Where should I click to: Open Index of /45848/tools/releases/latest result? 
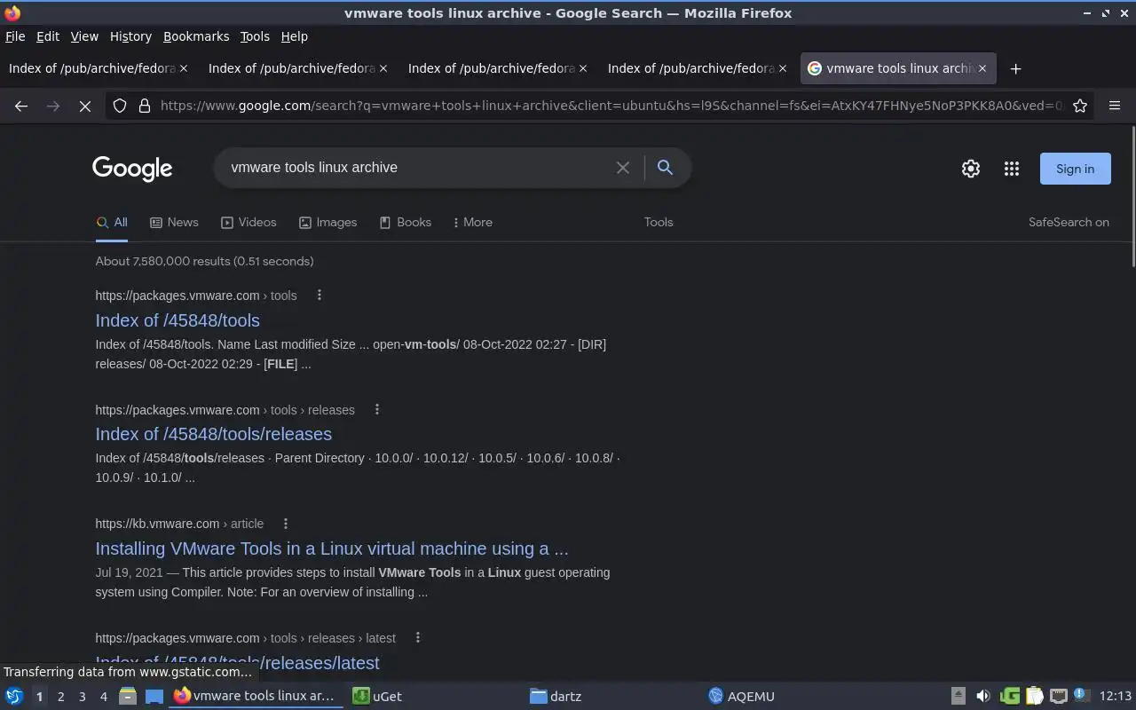tap(237, 663)
